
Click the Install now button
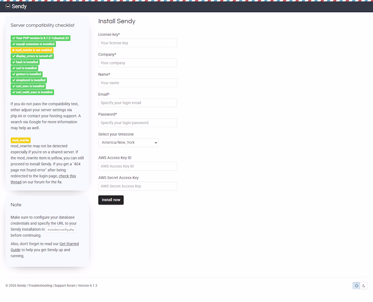point(111,200)
